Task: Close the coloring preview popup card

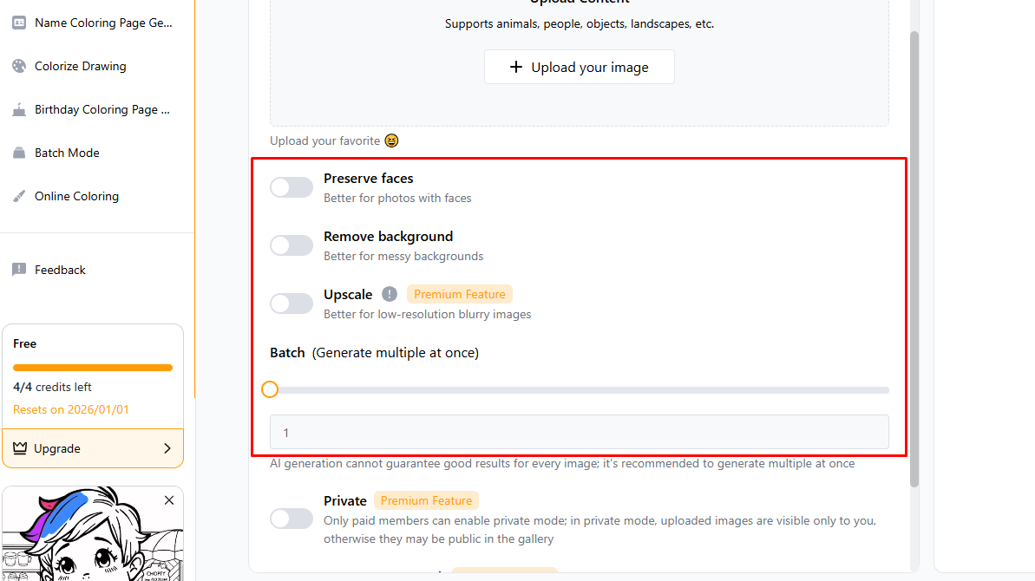Action: [169, 500]
